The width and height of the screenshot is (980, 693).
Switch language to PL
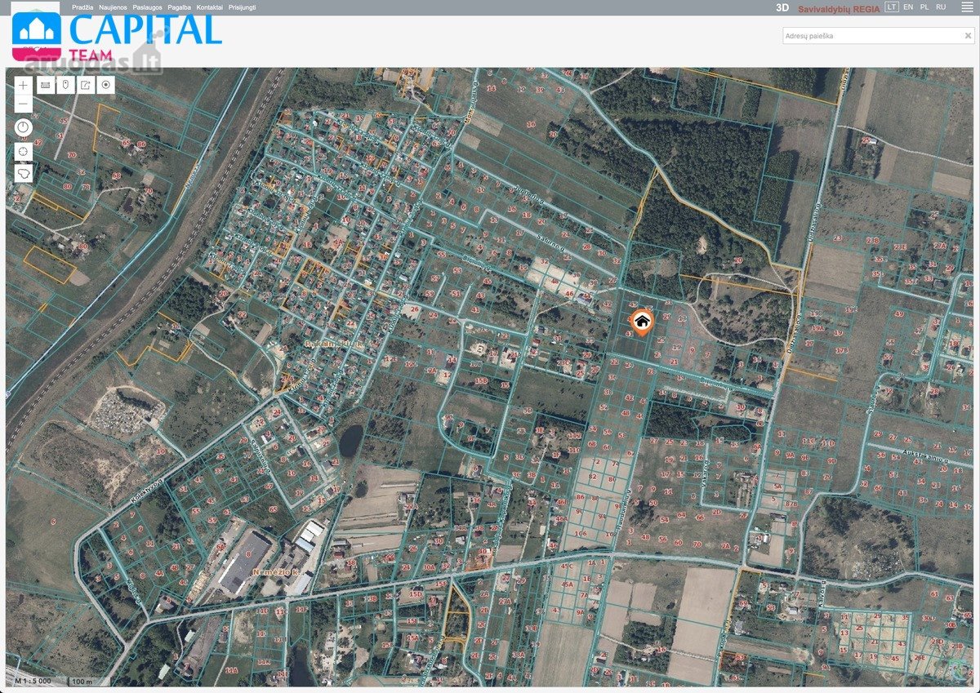click(x=924, y=7)
